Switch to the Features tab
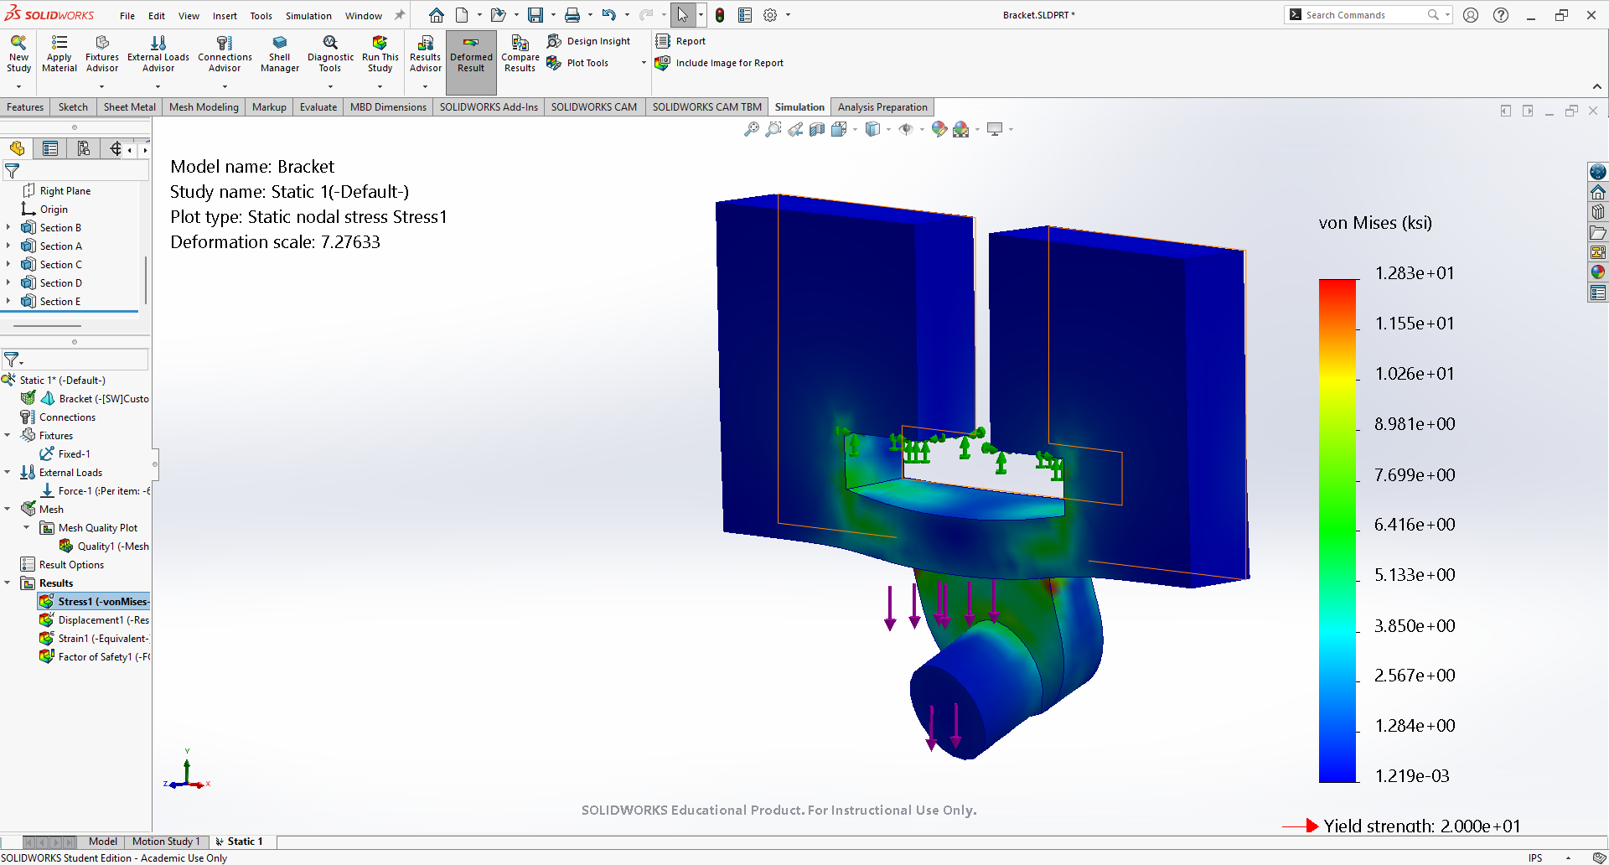 coord(25,107)
